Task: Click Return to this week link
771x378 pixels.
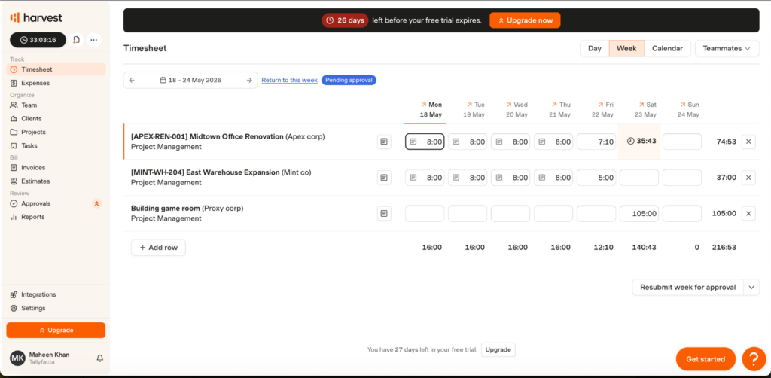Action: point(289,80)
